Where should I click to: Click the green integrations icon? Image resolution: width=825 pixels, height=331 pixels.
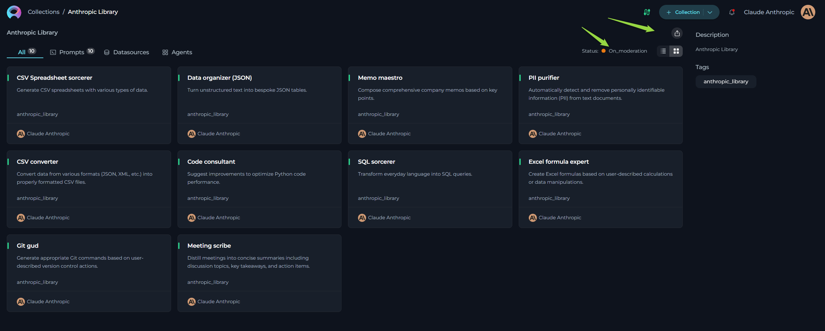tap(647, 12)
